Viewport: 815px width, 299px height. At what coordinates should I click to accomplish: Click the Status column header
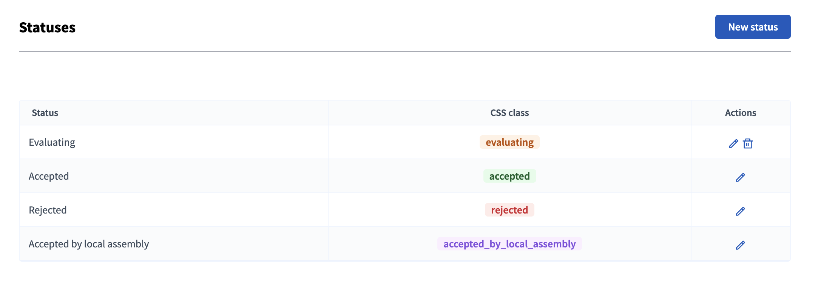[45, 113]
